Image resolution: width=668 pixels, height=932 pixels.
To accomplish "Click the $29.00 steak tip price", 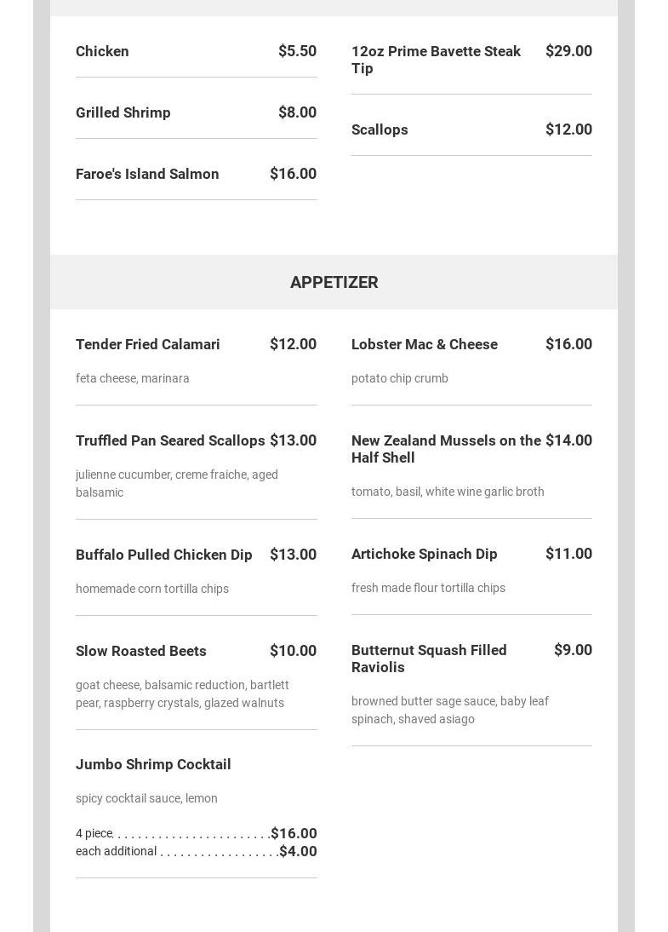I will click(568, 51).
